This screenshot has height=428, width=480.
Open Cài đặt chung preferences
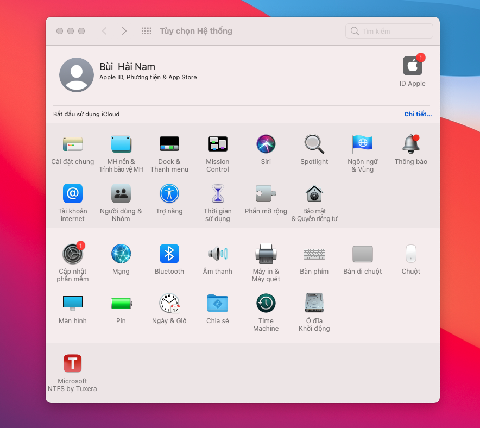pos(73,144)
